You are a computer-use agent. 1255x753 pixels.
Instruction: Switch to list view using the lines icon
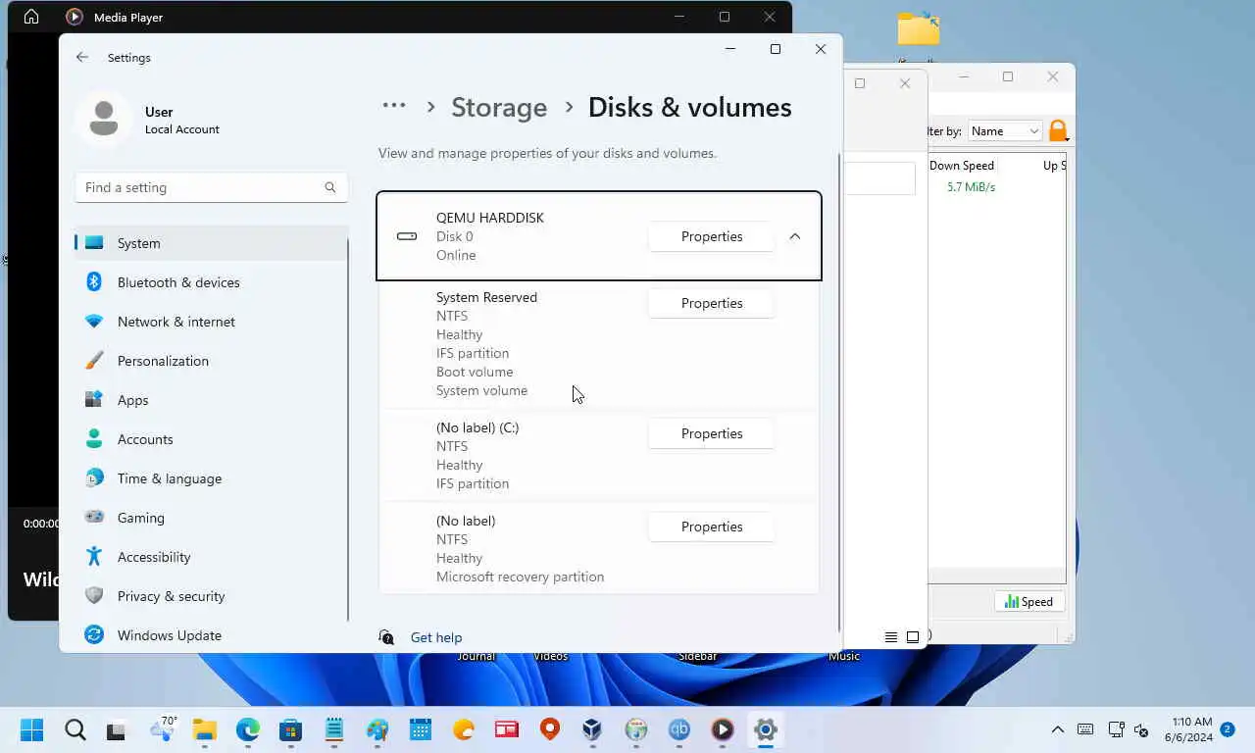click(x=891, y=637)
